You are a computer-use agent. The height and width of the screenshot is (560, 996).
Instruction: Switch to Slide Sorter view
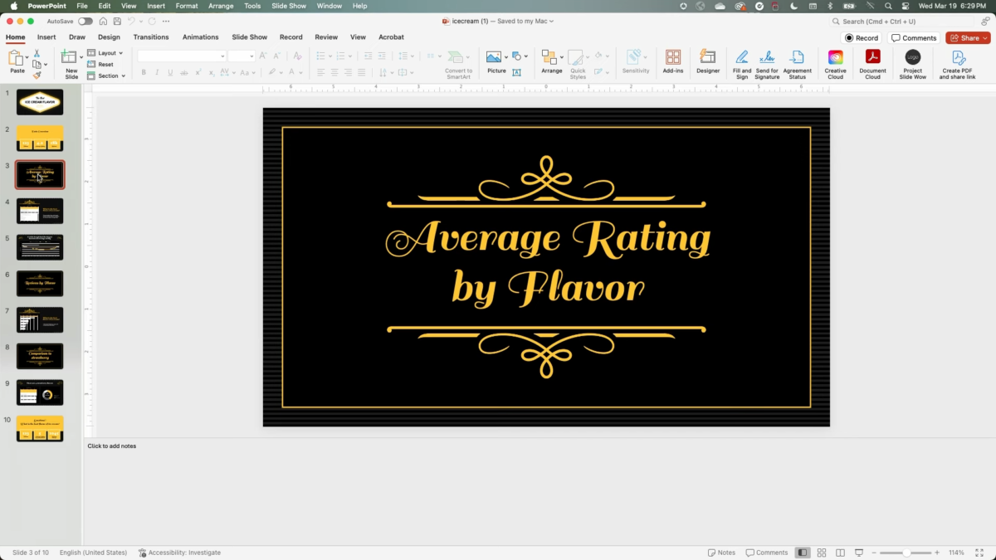(x=822, y=553)
